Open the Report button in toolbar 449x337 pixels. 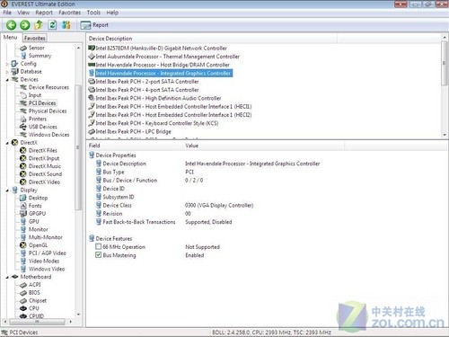coord(94,25)
